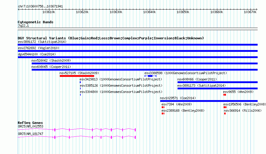
Task: Click the nsv608065 (Cooper2011) label
Action: [x=51, y=67]
